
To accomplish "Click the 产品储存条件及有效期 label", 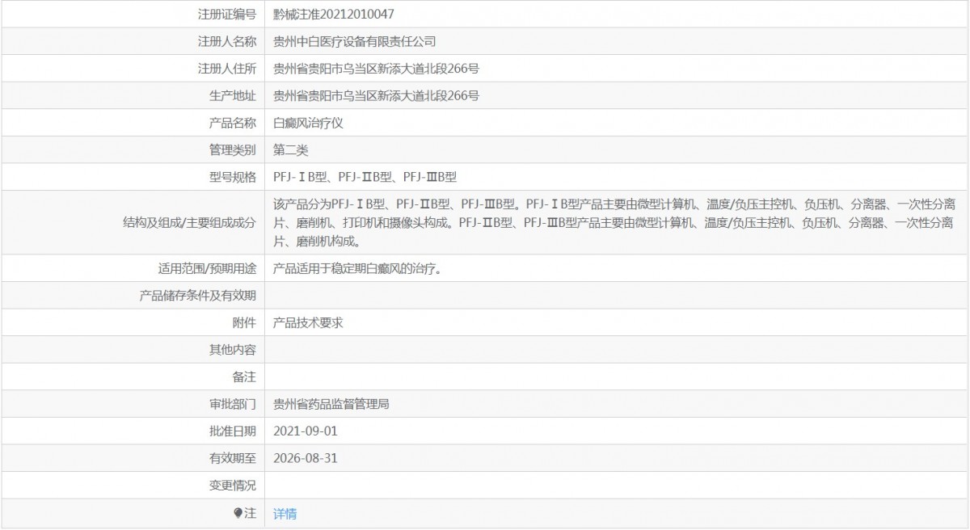I will (198, 296).
